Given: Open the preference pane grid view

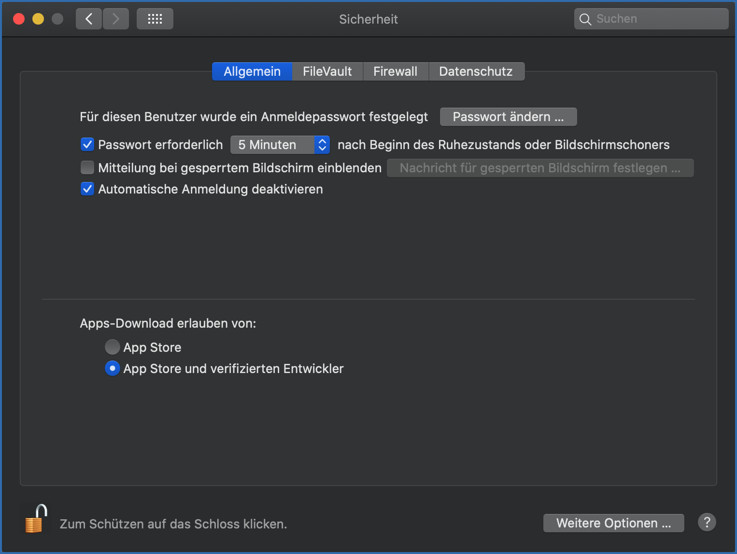Looking at the screenshot, I should [x=155, y=18].
